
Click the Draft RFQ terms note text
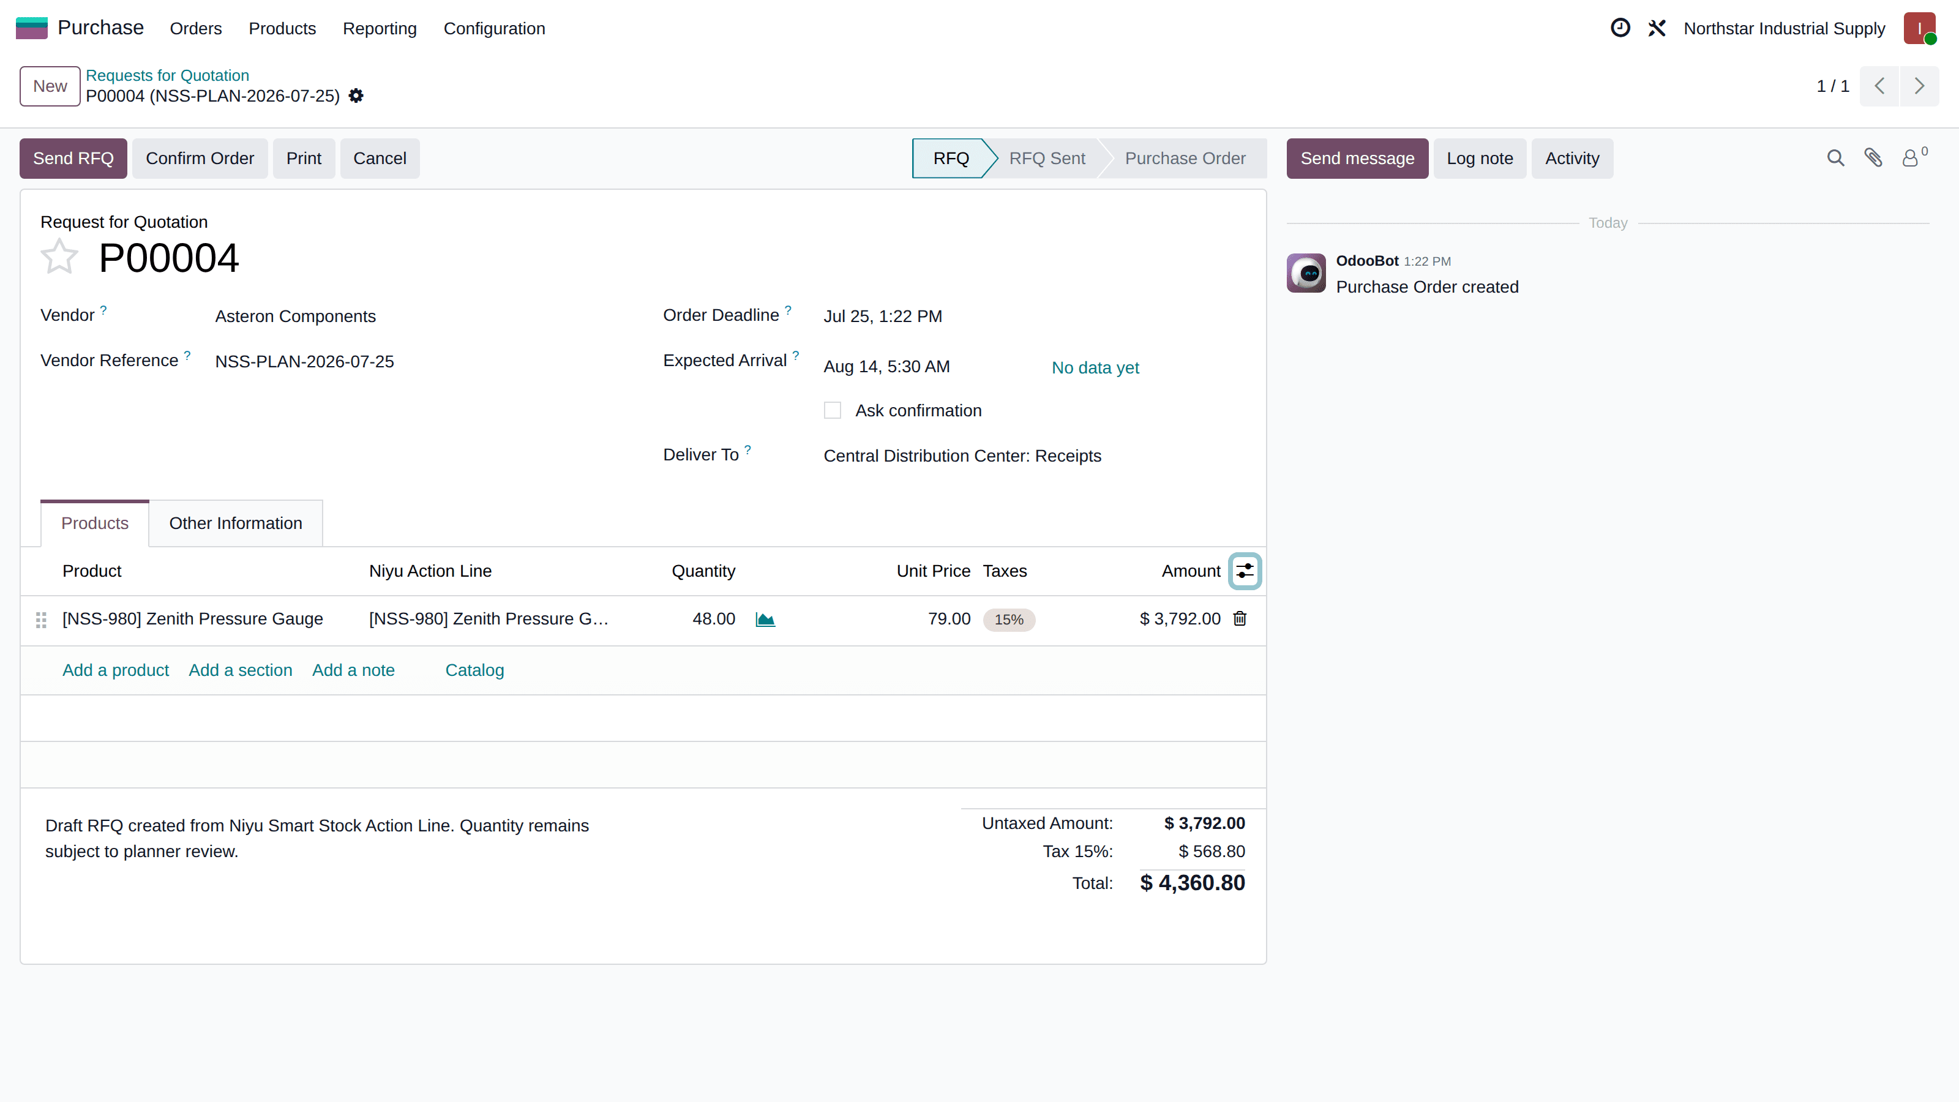tap(317, 839)
